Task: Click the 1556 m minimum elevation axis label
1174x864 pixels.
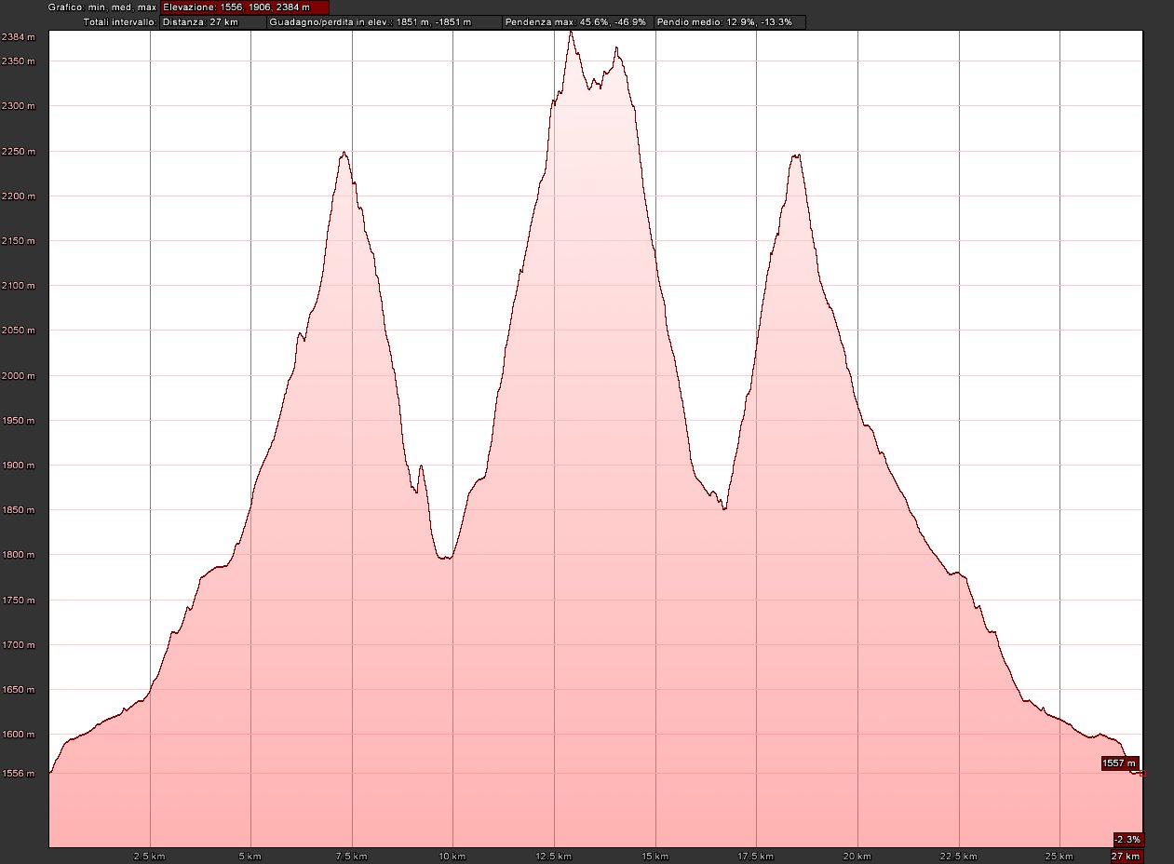Action: 19,773
